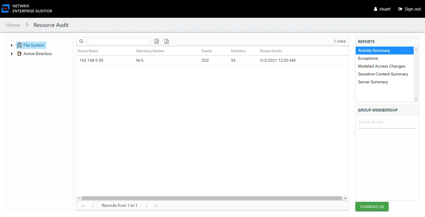Image resolution: width=425 pixels, height=217 pixels.
Task: Click the horizontal scrollbar thumb in table
Action: point(211,198)
